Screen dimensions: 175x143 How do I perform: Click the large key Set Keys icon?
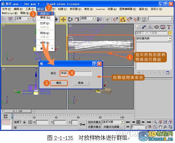[x=82, y=125]
